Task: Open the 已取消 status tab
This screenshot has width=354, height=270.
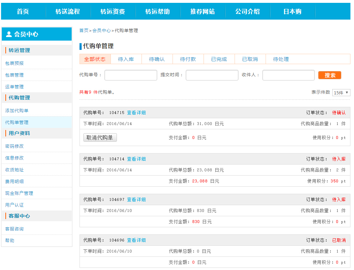Action: 250,59
